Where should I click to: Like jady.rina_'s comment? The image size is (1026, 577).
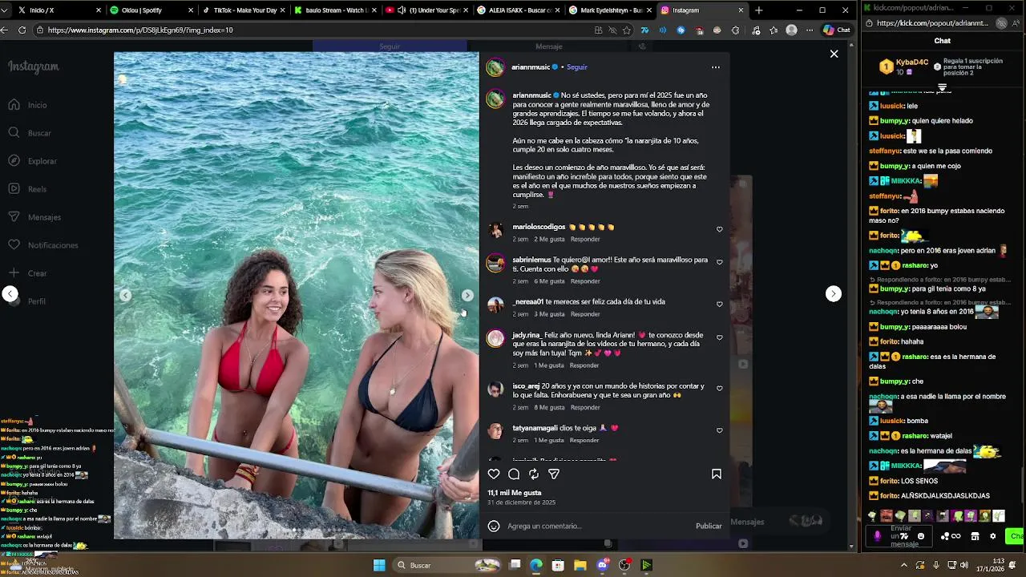(x=719, y=337)
